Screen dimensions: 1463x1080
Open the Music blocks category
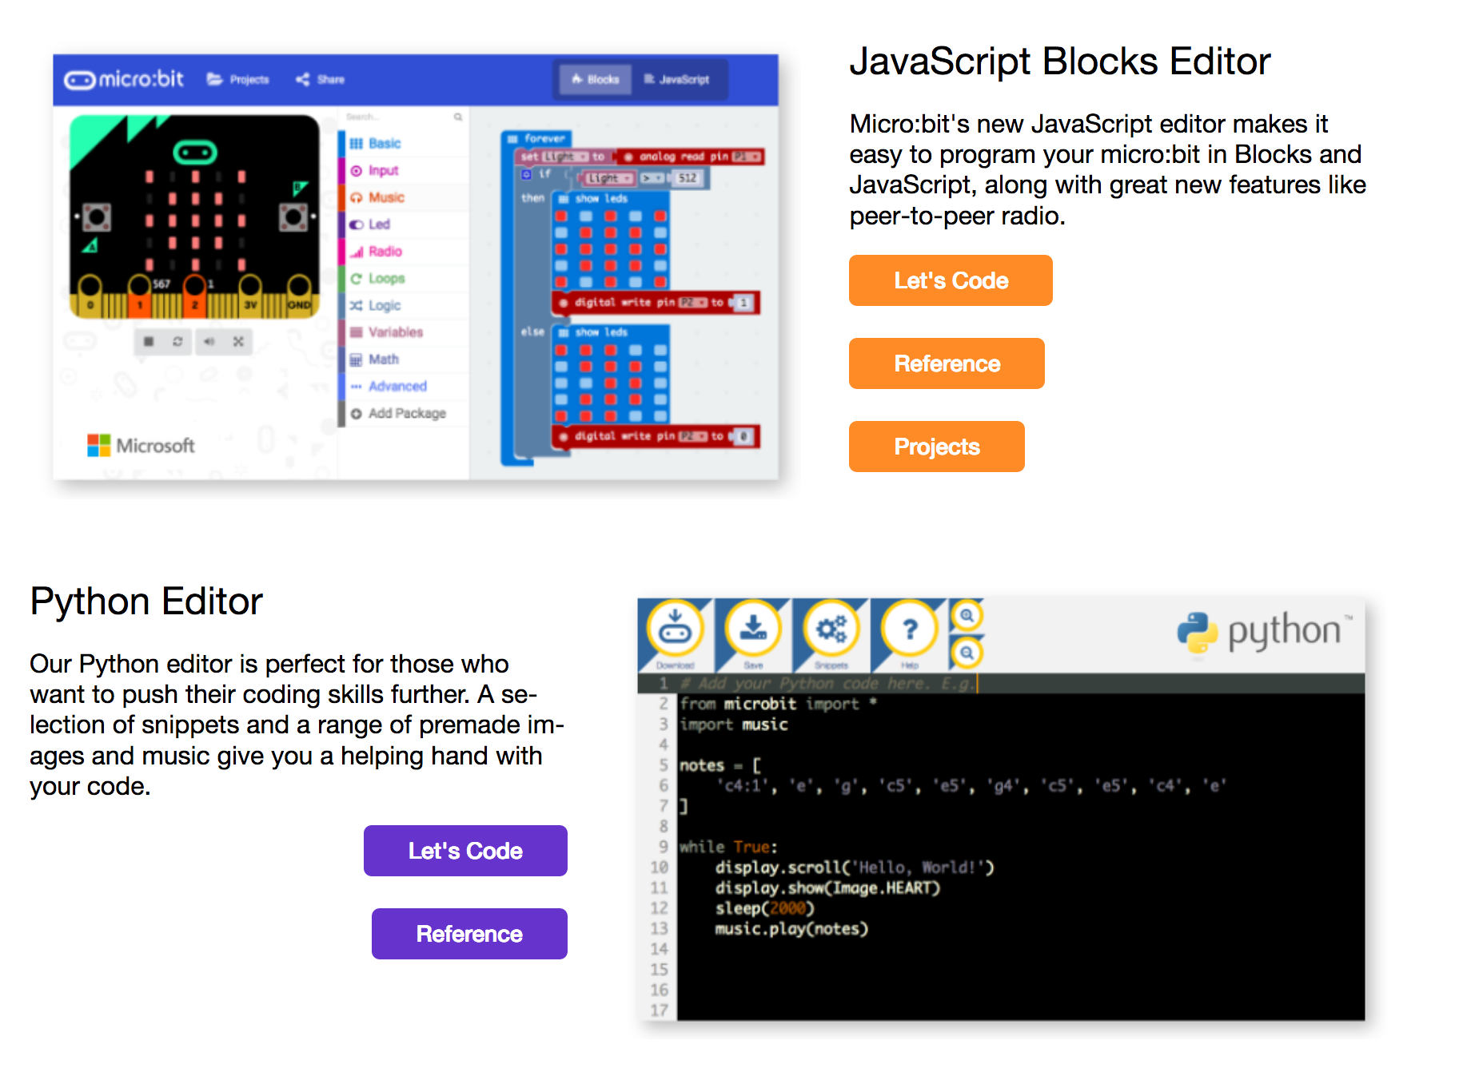(386, 197)
